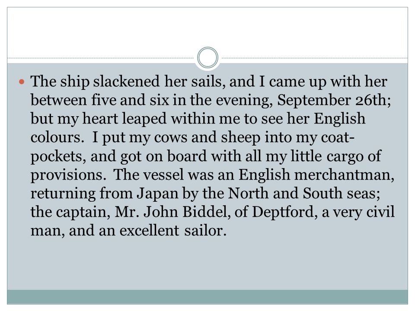Click the word "colours." in the paragraph

[x=57, y=137]
